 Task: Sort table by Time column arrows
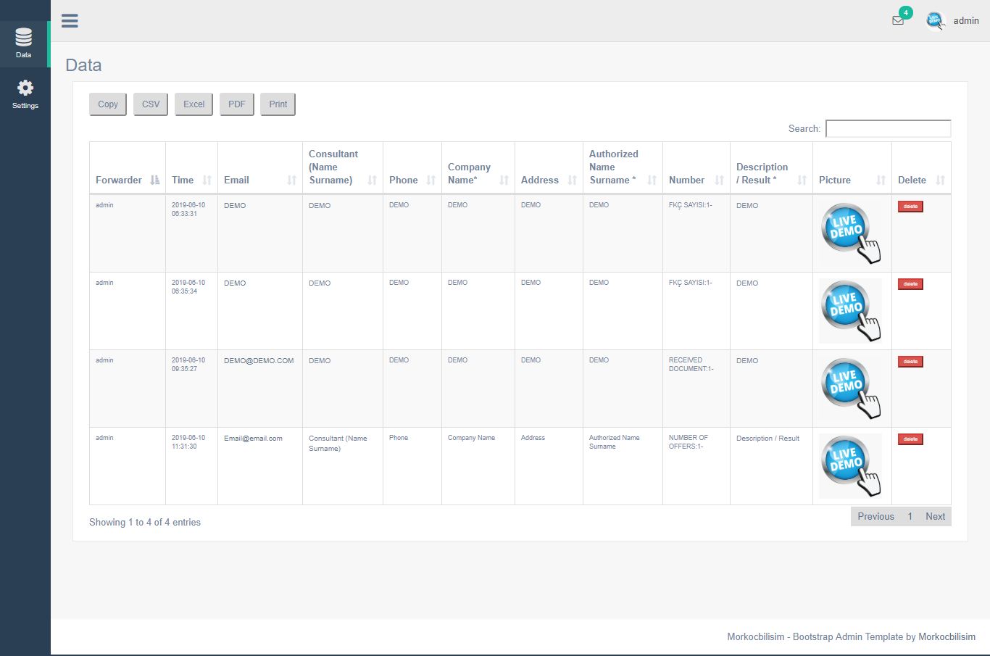[x=207, y=180]
